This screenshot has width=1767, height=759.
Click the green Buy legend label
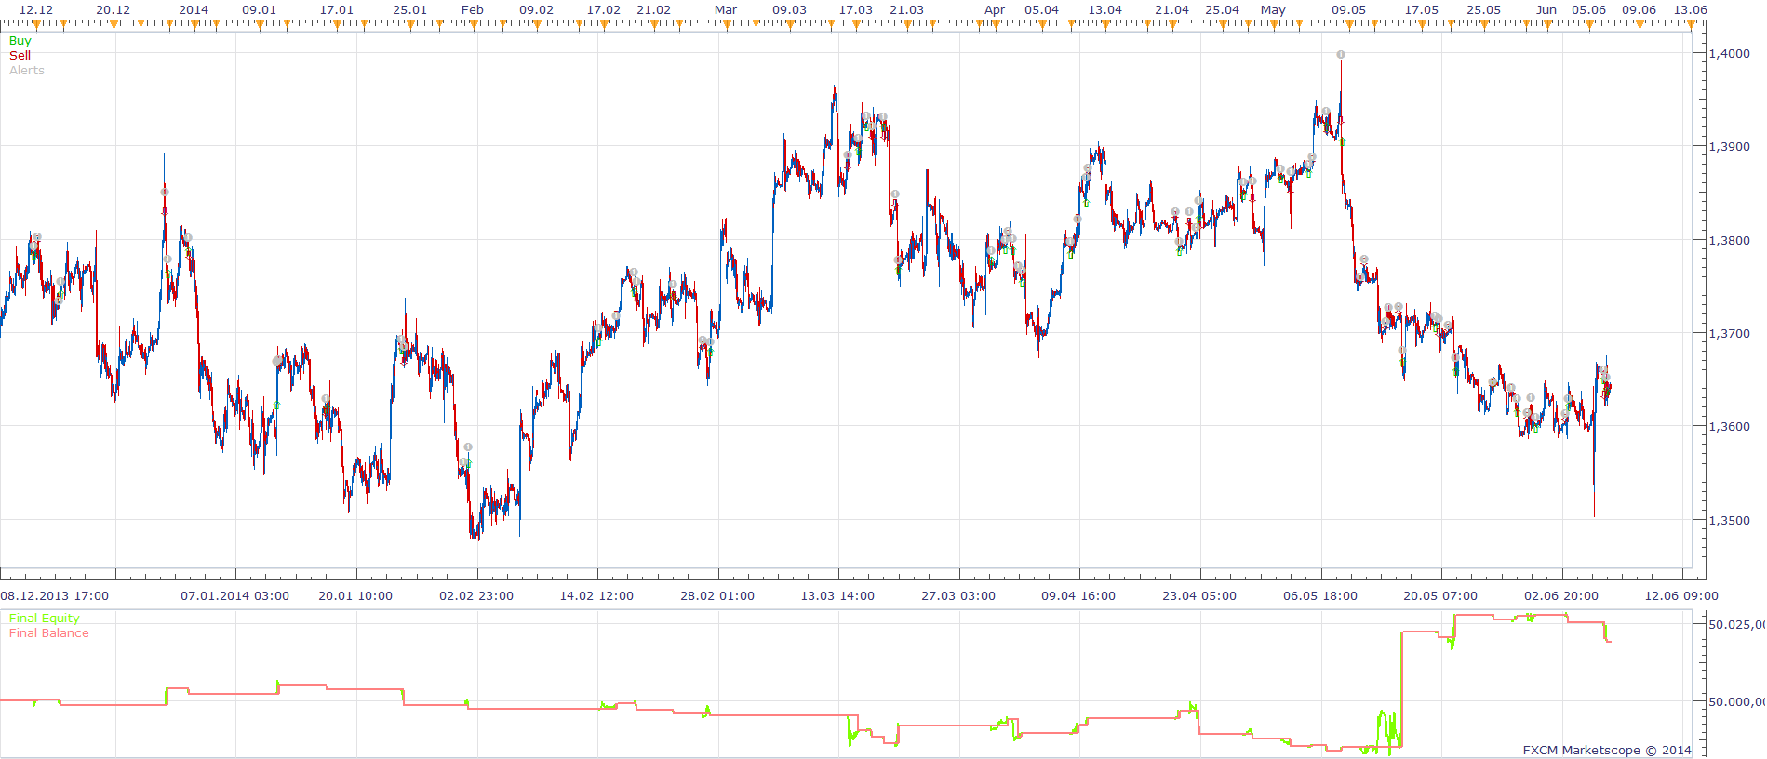(x=20, y=41)
